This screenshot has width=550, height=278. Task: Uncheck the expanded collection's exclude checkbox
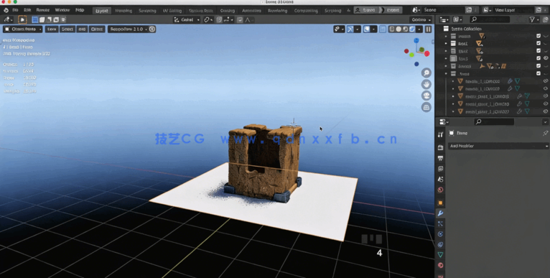pos(539,73)
